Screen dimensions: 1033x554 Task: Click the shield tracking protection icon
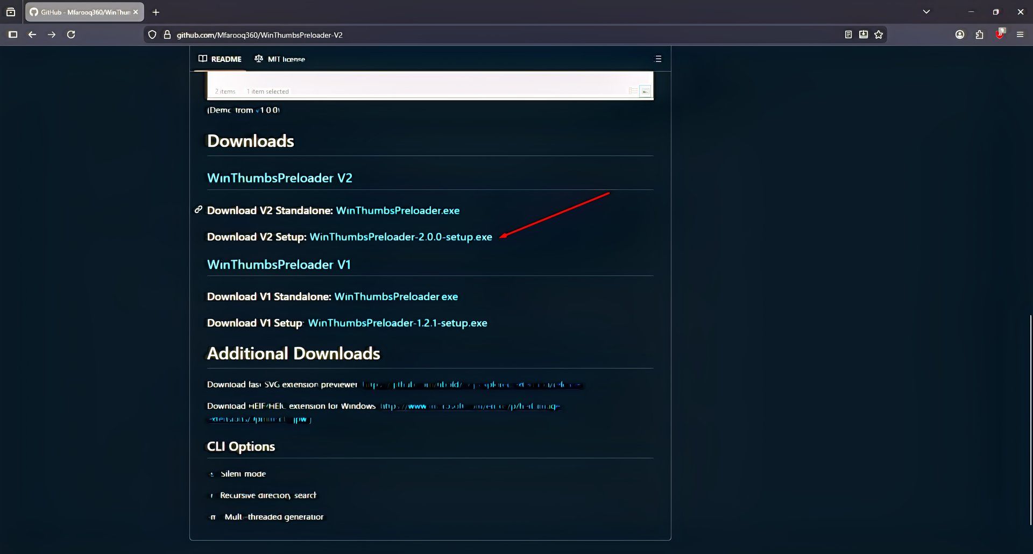click(x=152, y=35)
